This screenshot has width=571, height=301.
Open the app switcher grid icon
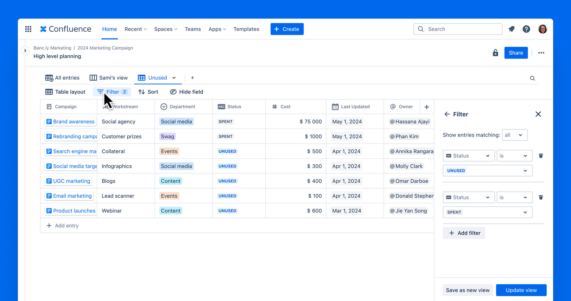[28, 29]
